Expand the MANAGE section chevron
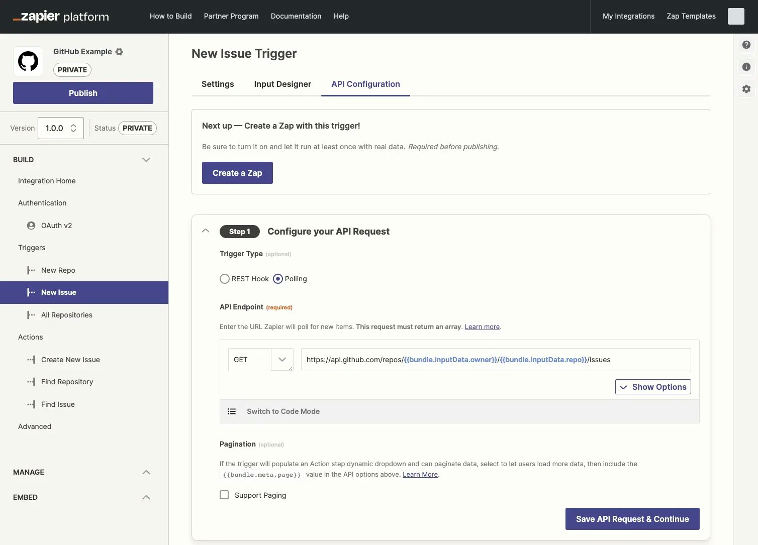 pos(146,472)
